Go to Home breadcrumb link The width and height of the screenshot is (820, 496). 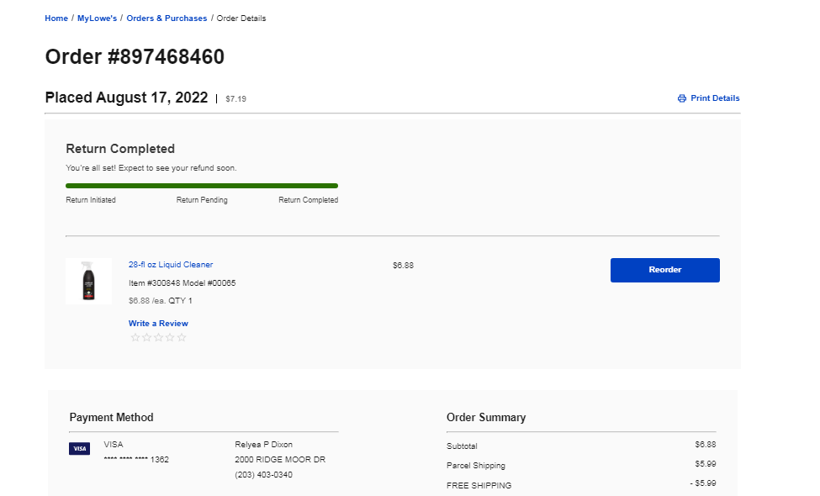point(56,18)
